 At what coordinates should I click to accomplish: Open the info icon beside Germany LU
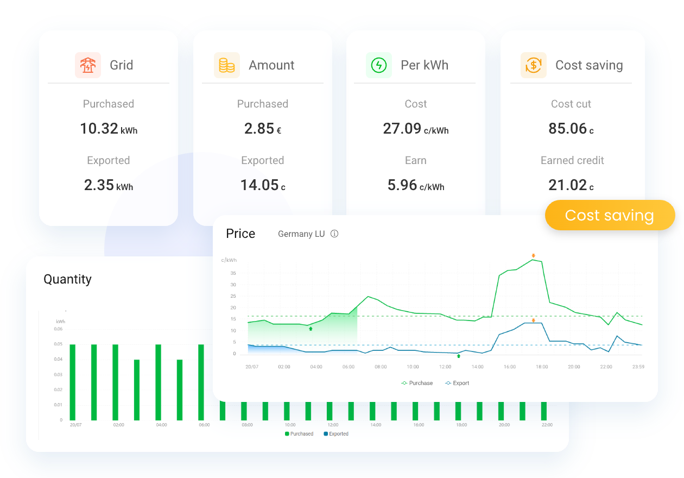[x=334, y=234]
